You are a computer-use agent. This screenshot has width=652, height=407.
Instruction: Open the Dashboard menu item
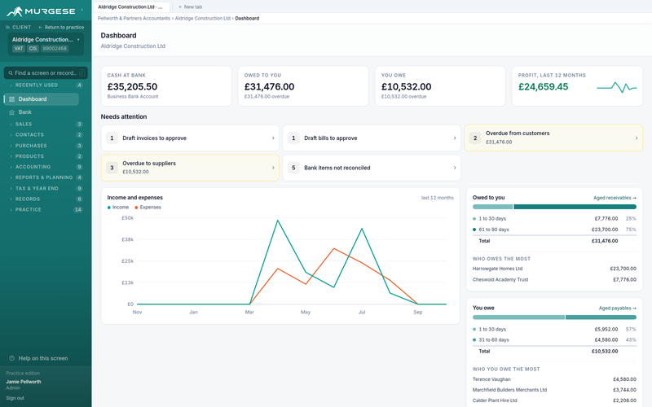[x=42, y=99]
